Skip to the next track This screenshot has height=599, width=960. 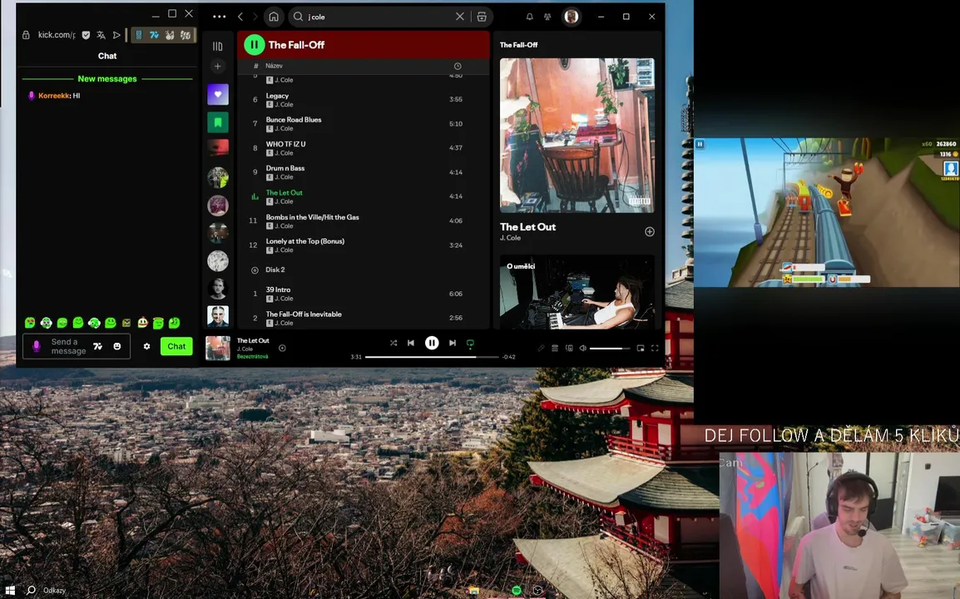(453, 343)
